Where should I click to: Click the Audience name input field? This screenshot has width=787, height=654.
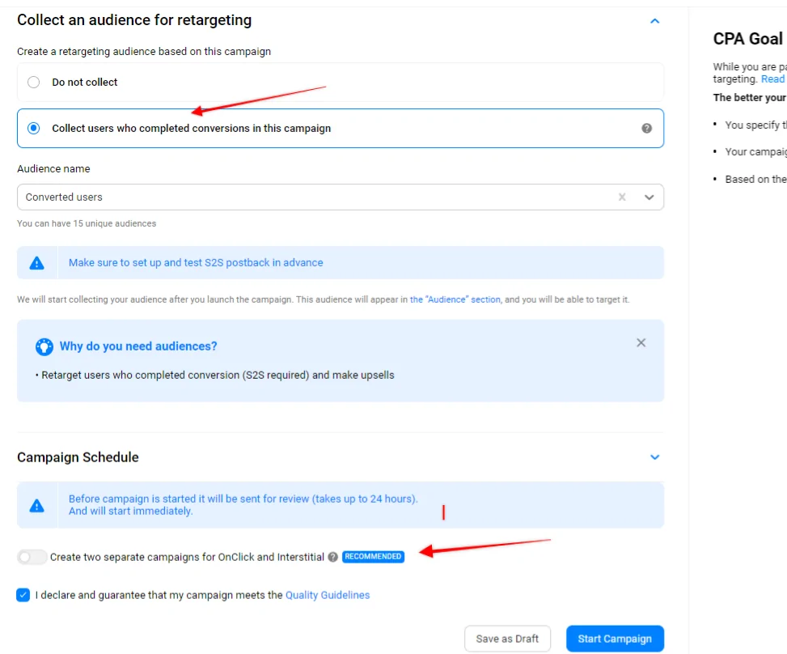point(315,197)
